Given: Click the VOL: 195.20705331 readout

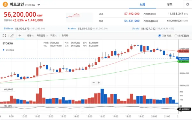Looking at the screenshot, I should click(53, 46).
